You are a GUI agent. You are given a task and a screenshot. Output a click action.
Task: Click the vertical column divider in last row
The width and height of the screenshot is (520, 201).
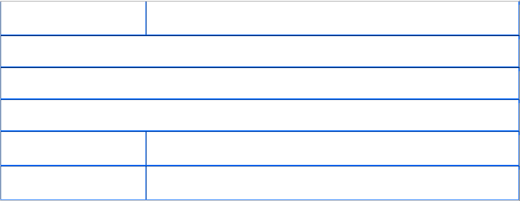(x=146, y=183)
